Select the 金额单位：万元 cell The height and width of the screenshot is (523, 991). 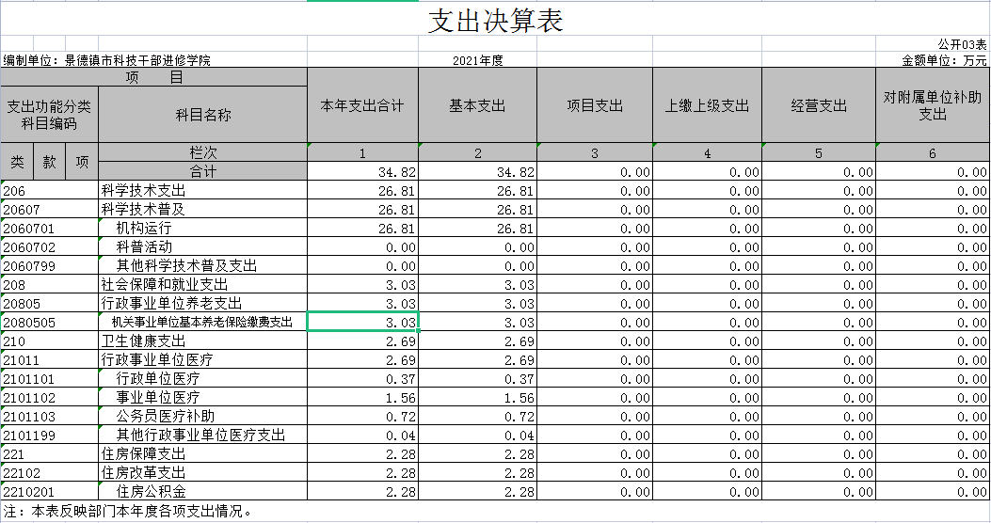943,60
